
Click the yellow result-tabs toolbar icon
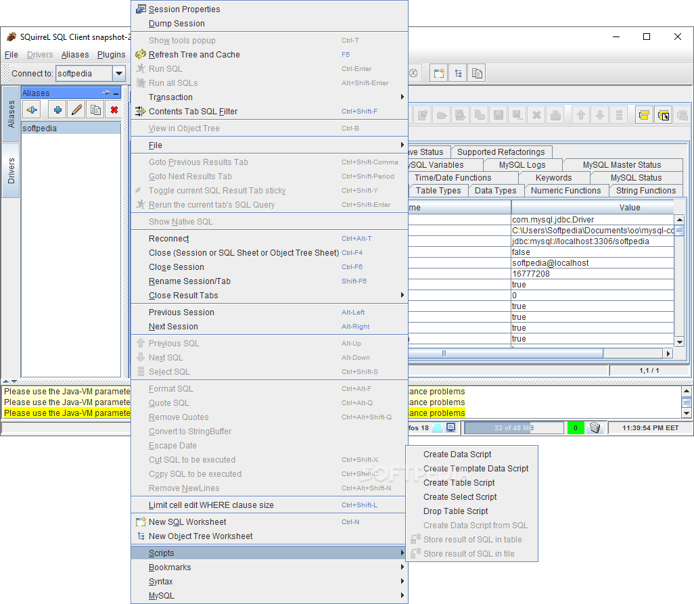coord(644,116)
